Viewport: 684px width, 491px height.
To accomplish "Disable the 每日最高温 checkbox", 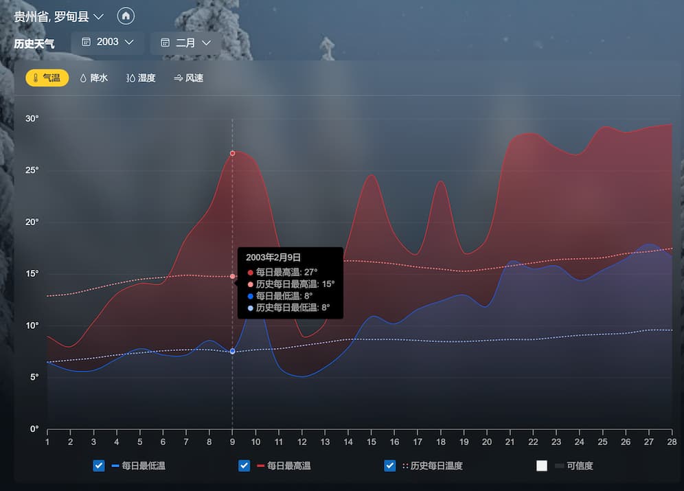I will tap(244, 466).
